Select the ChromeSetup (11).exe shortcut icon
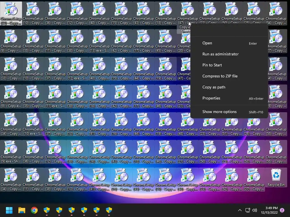 [55, 96]
